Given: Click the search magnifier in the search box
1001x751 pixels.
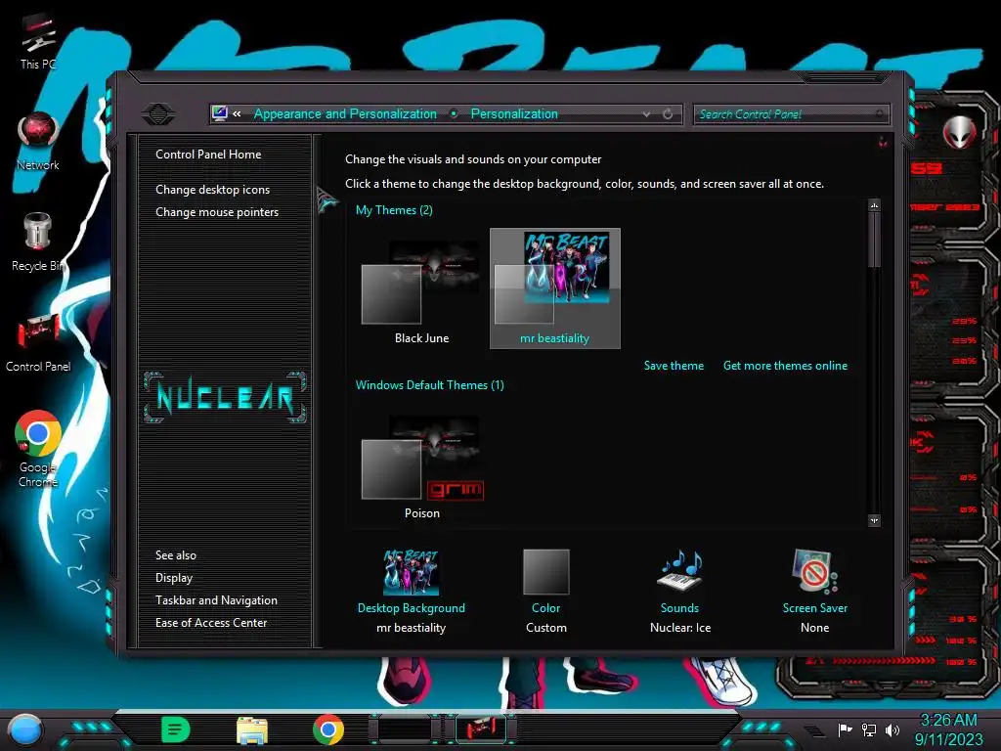Looking at the screenshot, I should pos(880,113).
